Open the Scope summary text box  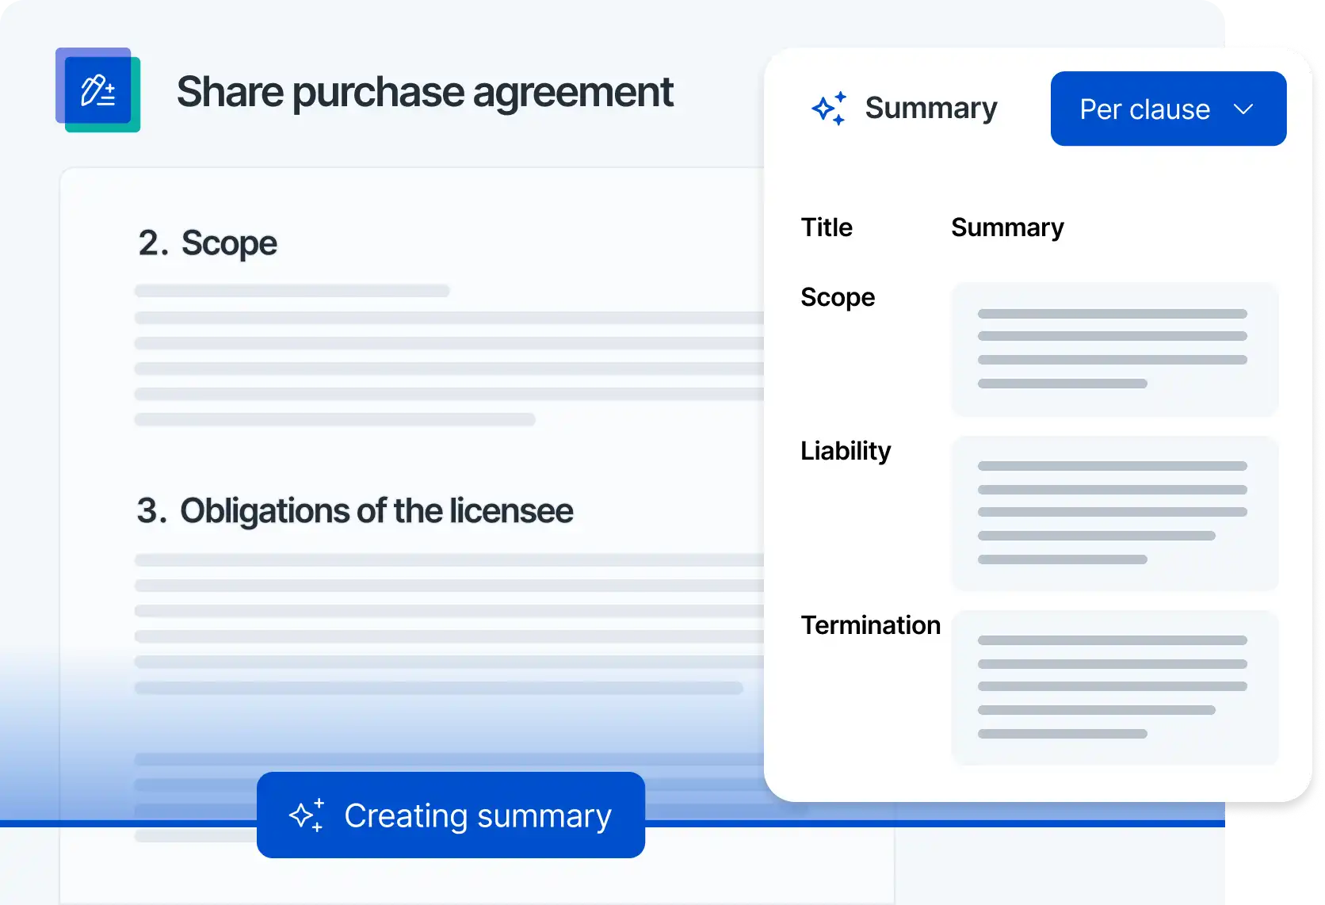(x=1114, y=349)
